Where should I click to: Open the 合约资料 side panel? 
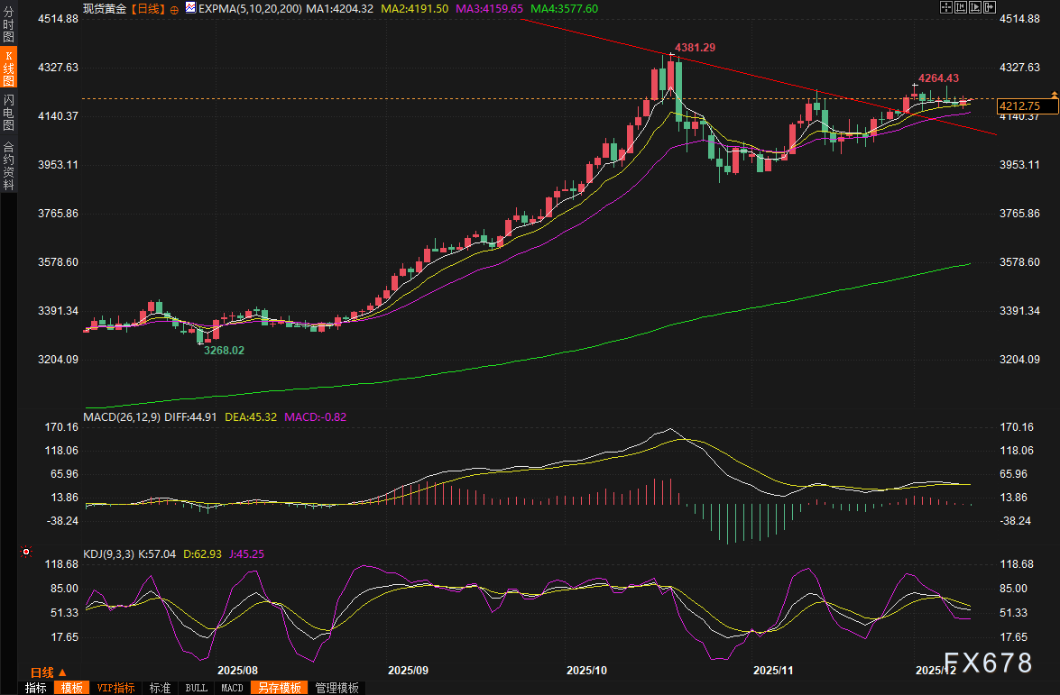tap(8, 165)
